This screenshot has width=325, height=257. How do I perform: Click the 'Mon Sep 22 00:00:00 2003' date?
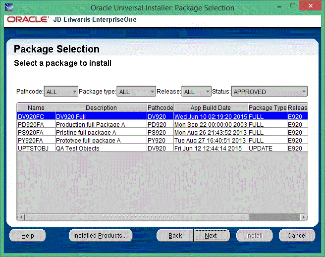point(211,124)
